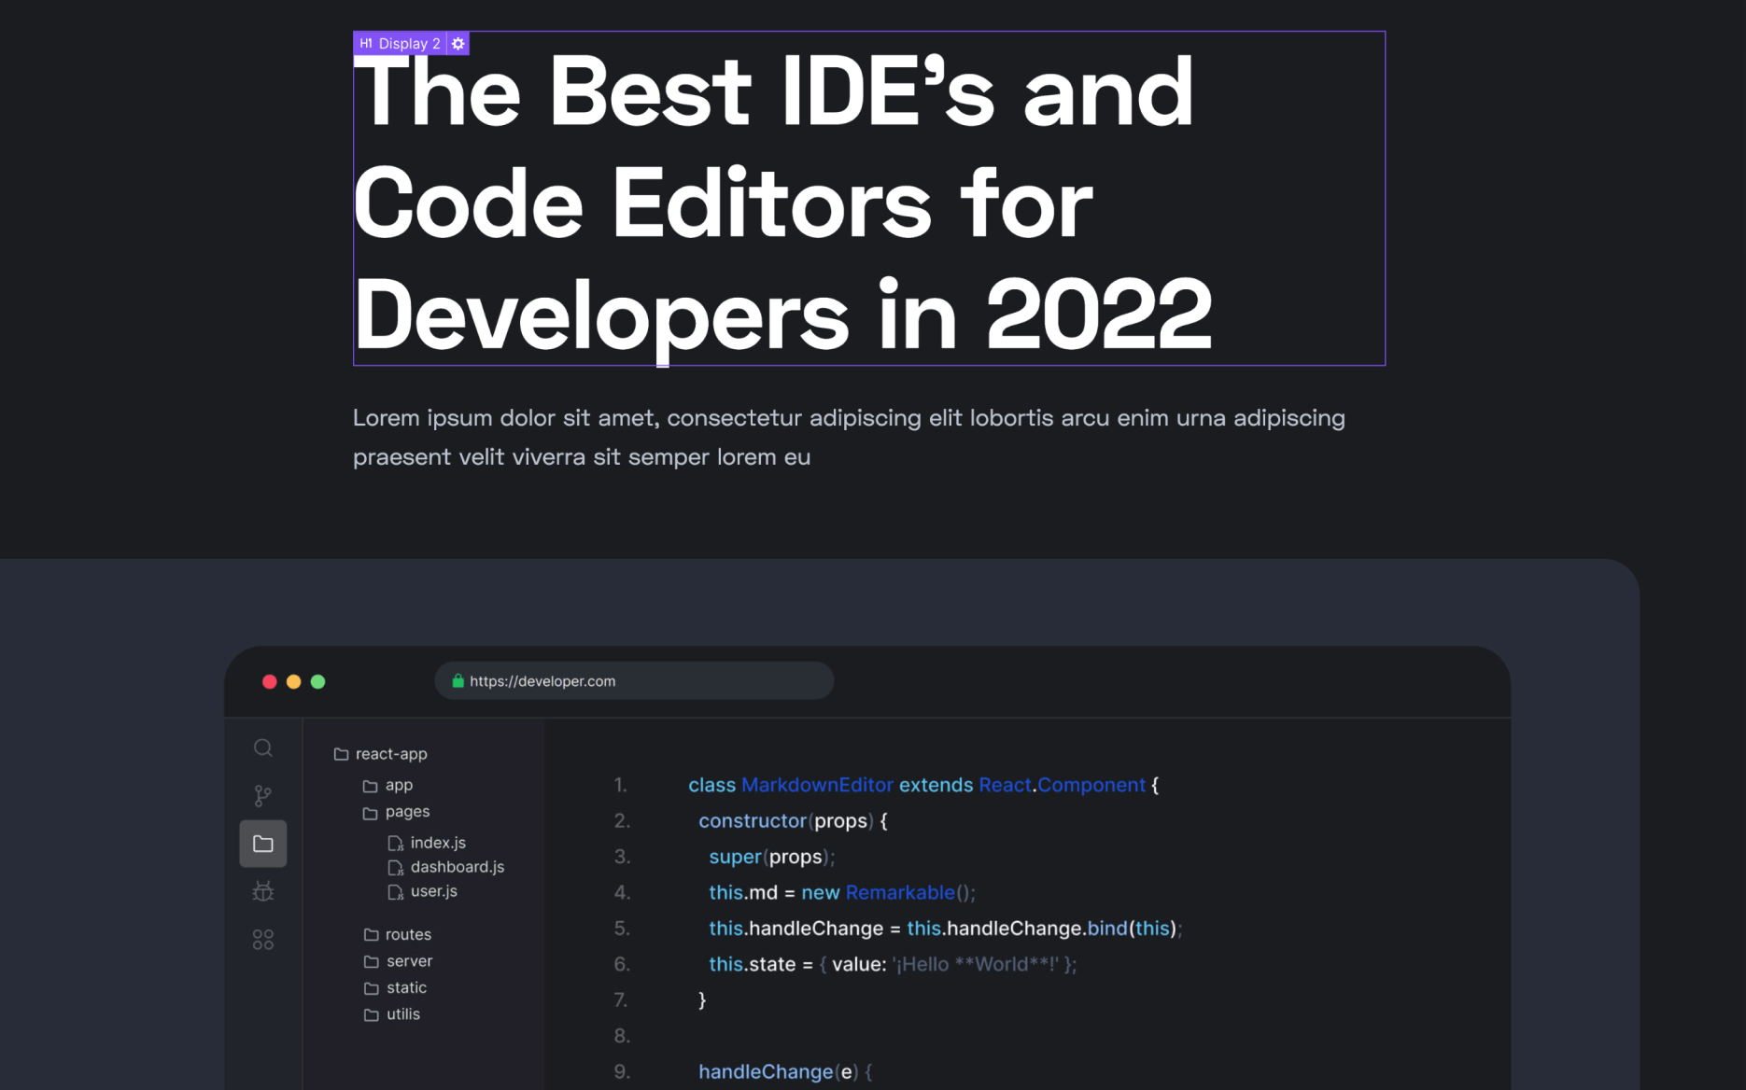Select the search icon in the editor sidebar

(262, 748)
